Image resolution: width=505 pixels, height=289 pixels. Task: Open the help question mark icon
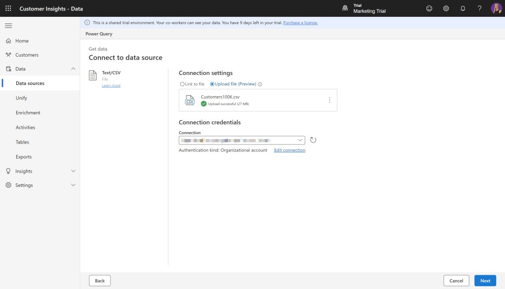click(x=479, y=8)
